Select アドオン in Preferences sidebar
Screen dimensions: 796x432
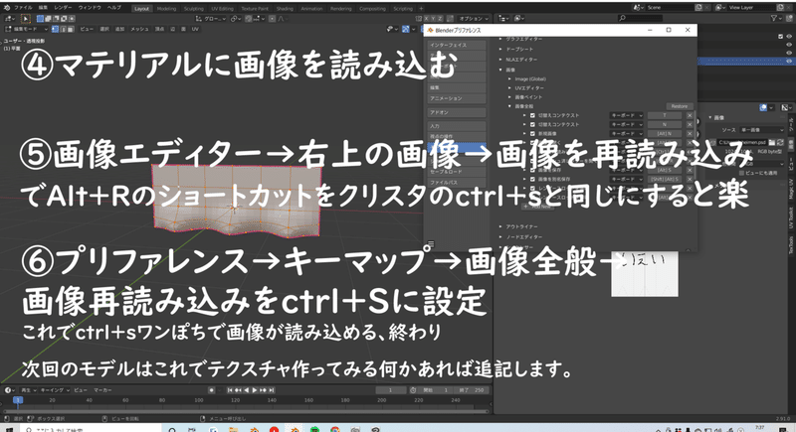pos(457,112)
